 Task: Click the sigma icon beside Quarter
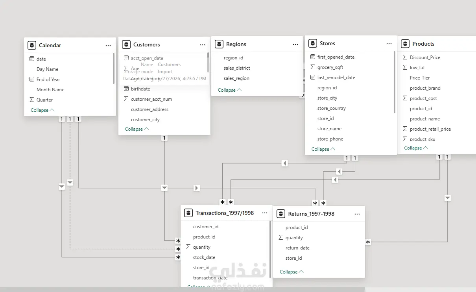(x=32, y=100)
